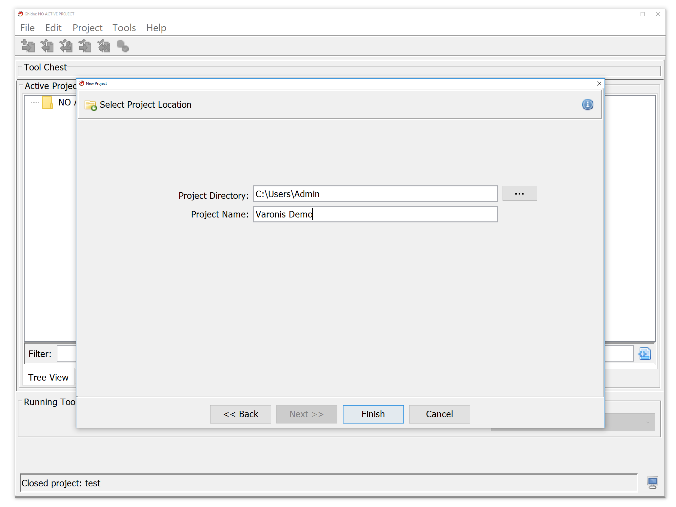Click Cancel to dismiss New Project dialog

click(x=439, y=414)
